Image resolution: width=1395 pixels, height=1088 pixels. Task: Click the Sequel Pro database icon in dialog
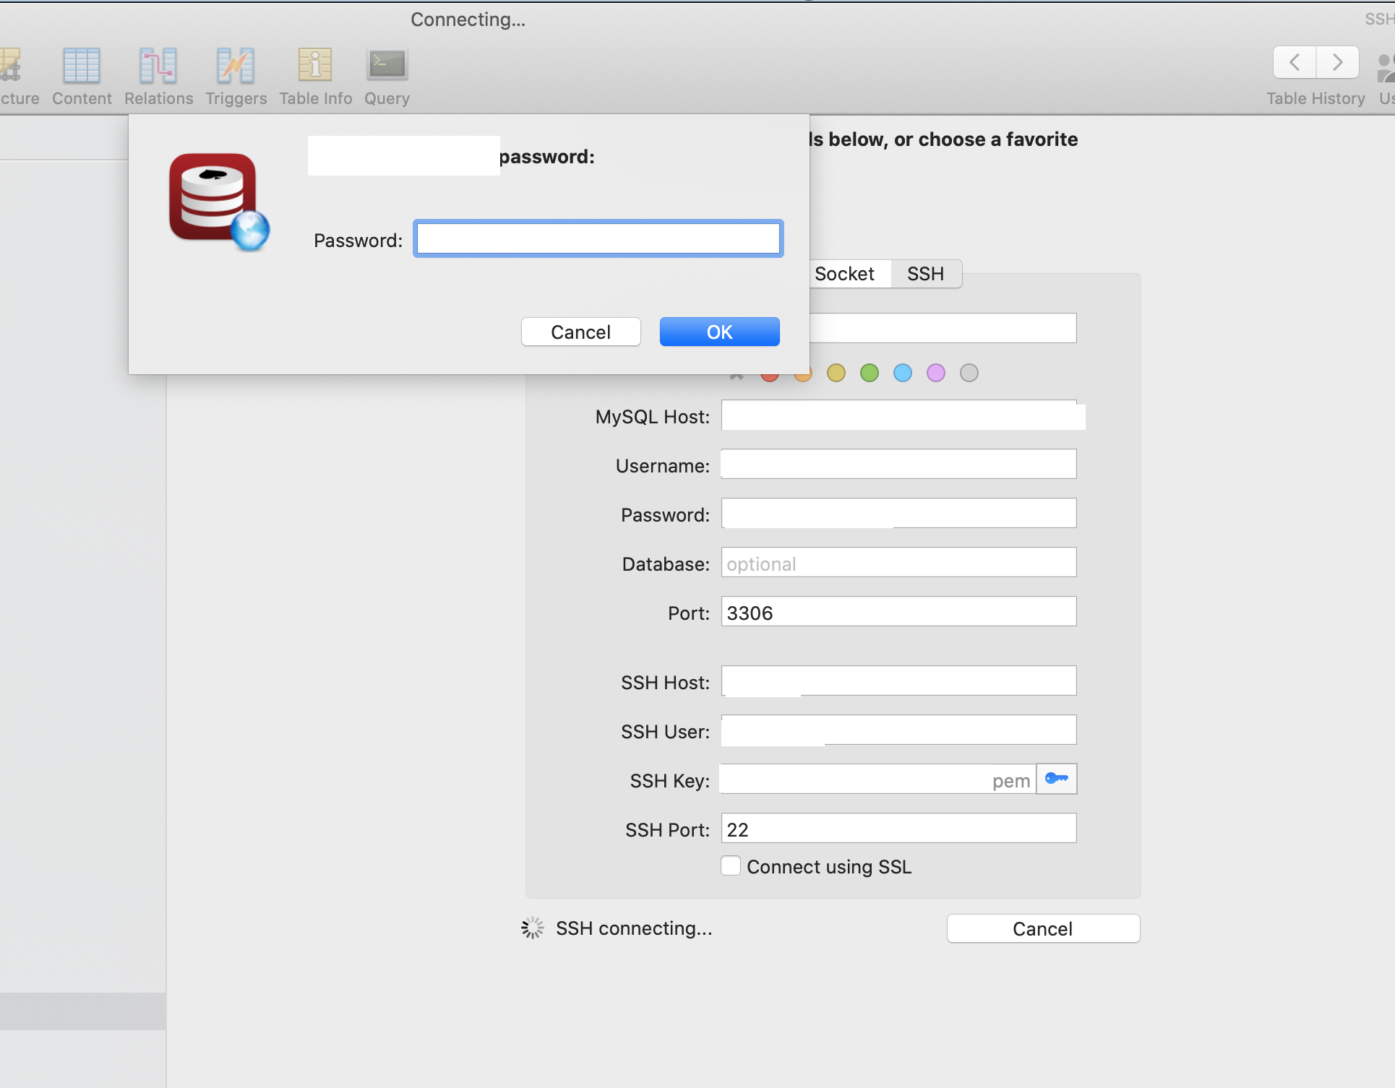(x=219, y=202)
